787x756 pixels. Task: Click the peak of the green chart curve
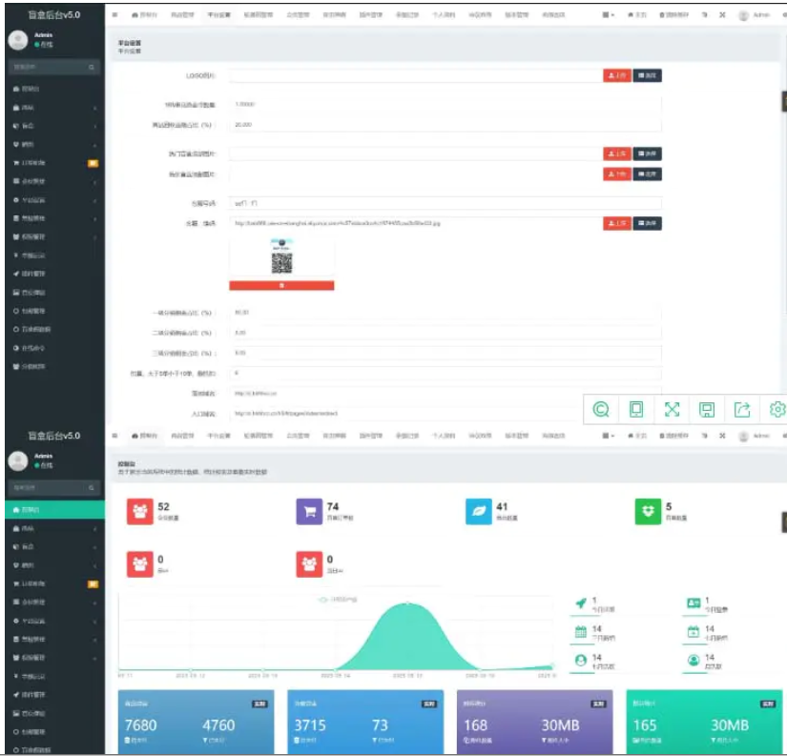click(408, 603)
